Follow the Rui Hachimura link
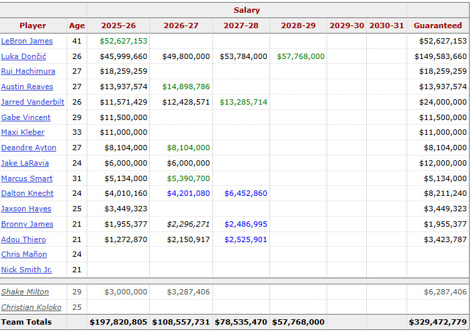This screenshot has height=332, width=471. [28, 71]
